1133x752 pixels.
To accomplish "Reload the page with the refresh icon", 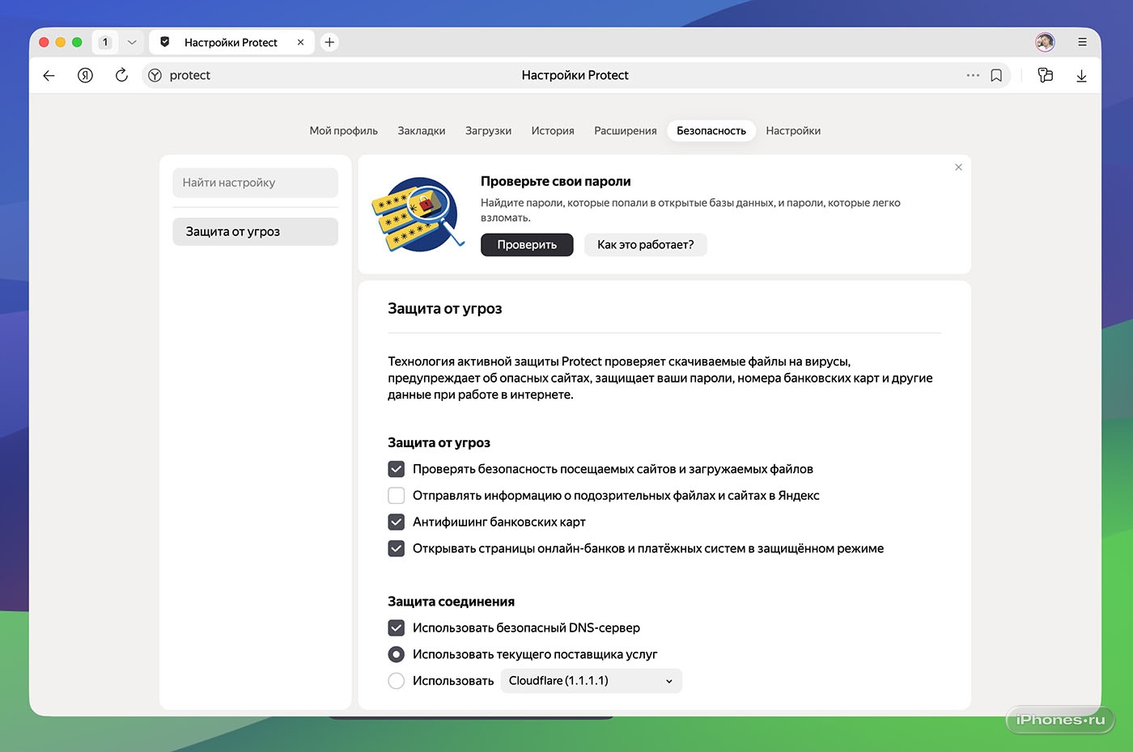I will pos(121,75).
